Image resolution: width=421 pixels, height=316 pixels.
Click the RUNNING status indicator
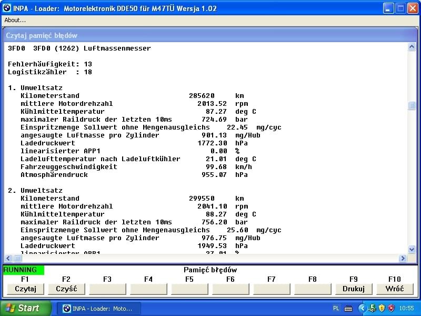tap(23, 270)
